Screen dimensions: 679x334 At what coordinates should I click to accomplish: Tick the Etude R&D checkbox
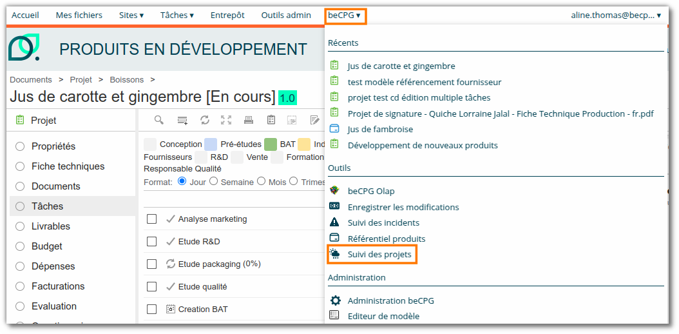click(151, 242)
